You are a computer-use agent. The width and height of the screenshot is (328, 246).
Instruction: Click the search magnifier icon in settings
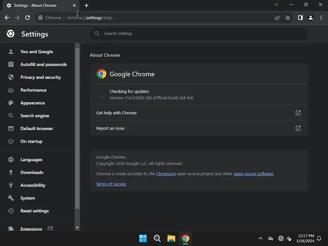[97, 33]
